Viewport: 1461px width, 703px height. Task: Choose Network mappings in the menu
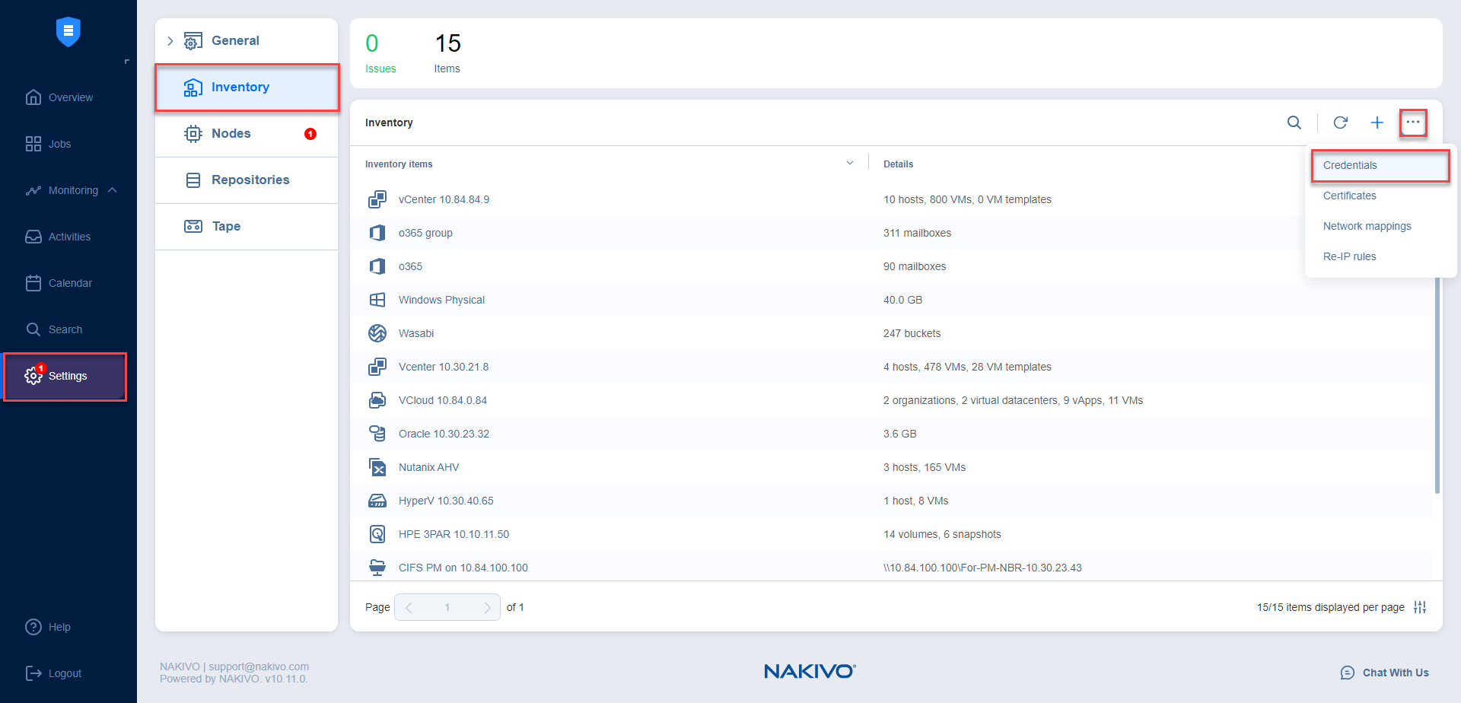[1367, 226]
